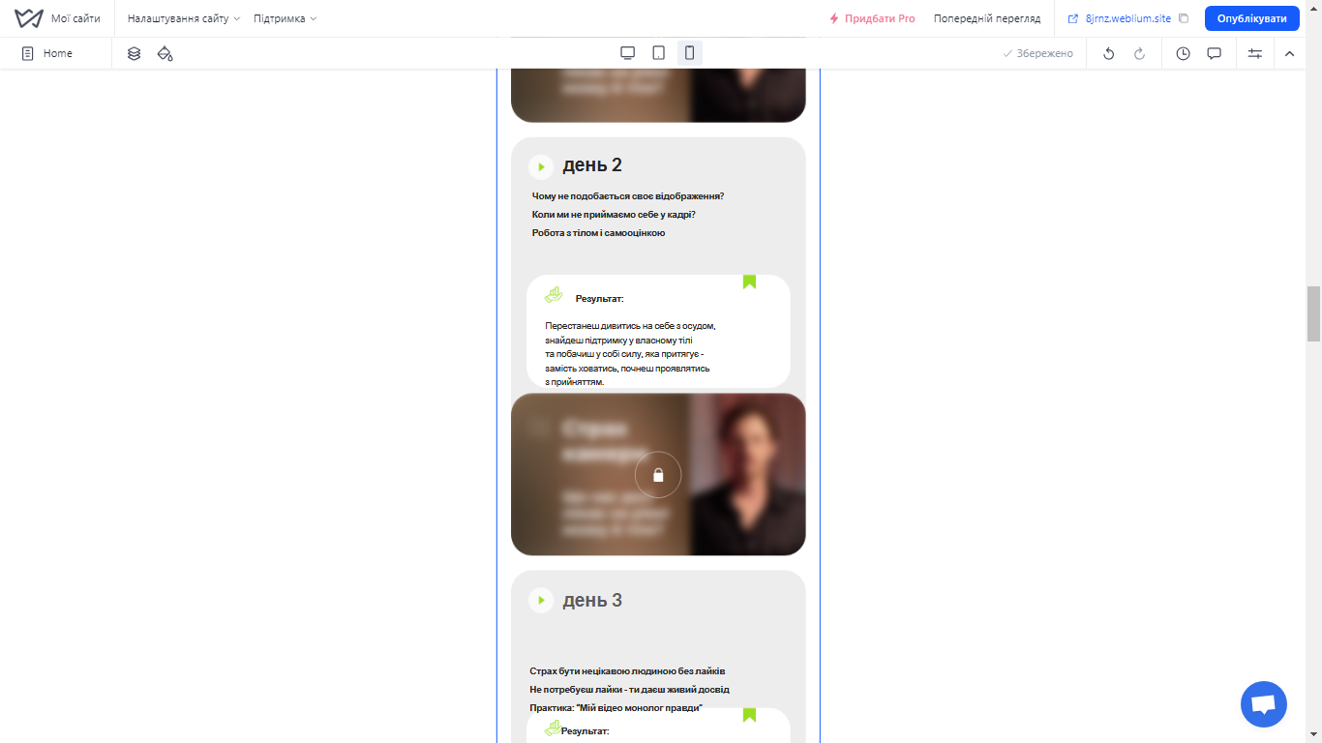
Task: Collapse the top toolbar chevron
Action: [x=1289, y=53]
